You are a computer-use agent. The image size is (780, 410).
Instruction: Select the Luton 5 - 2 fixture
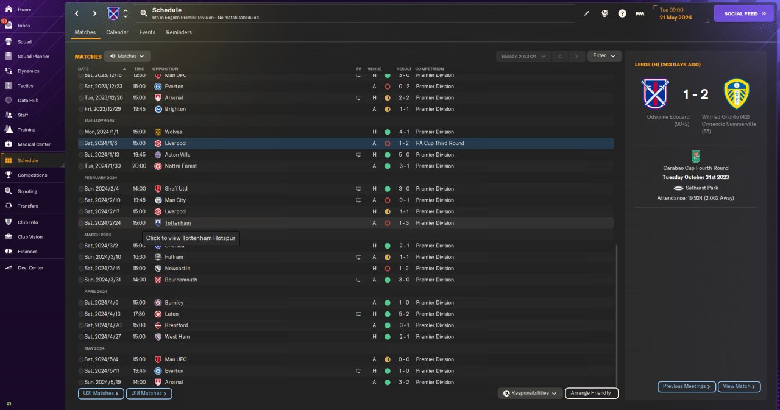point(346,314)
